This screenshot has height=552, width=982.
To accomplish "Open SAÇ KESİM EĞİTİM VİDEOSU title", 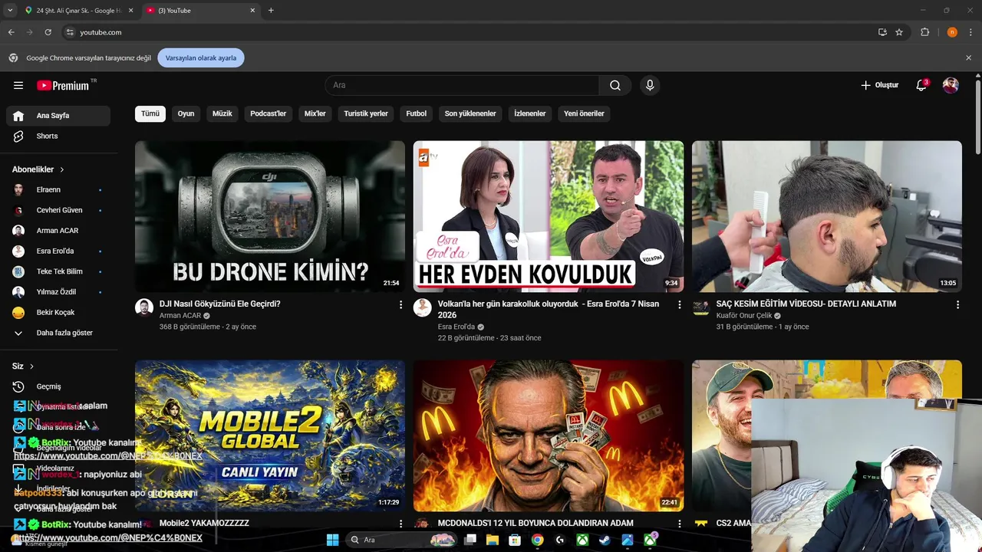I will (806, 304).
